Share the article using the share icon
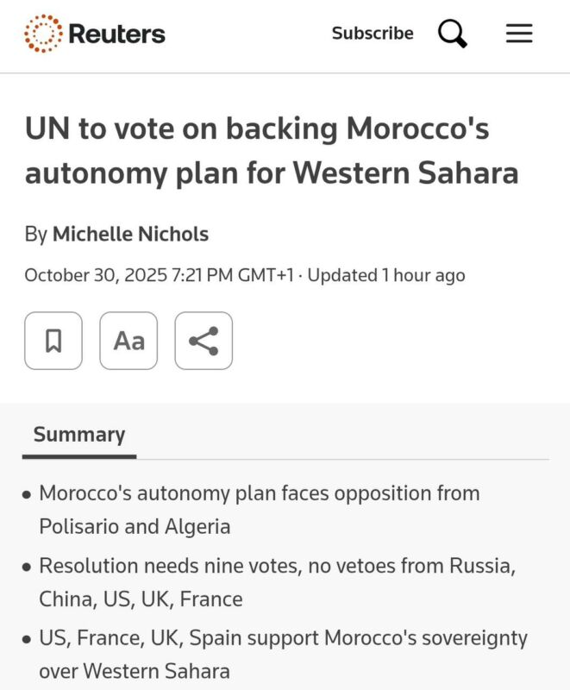This screenshot has width=570, height=690. 204,341
